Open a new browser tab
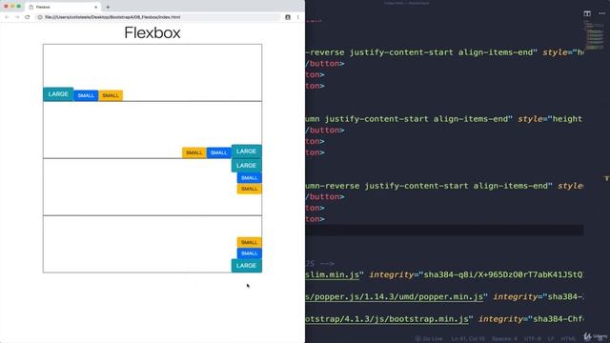The width and height of the screenshot is (610, 343). 108,7
